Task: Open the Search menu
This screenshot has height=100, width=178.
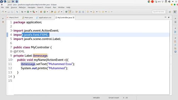Action: click(40, 7)
